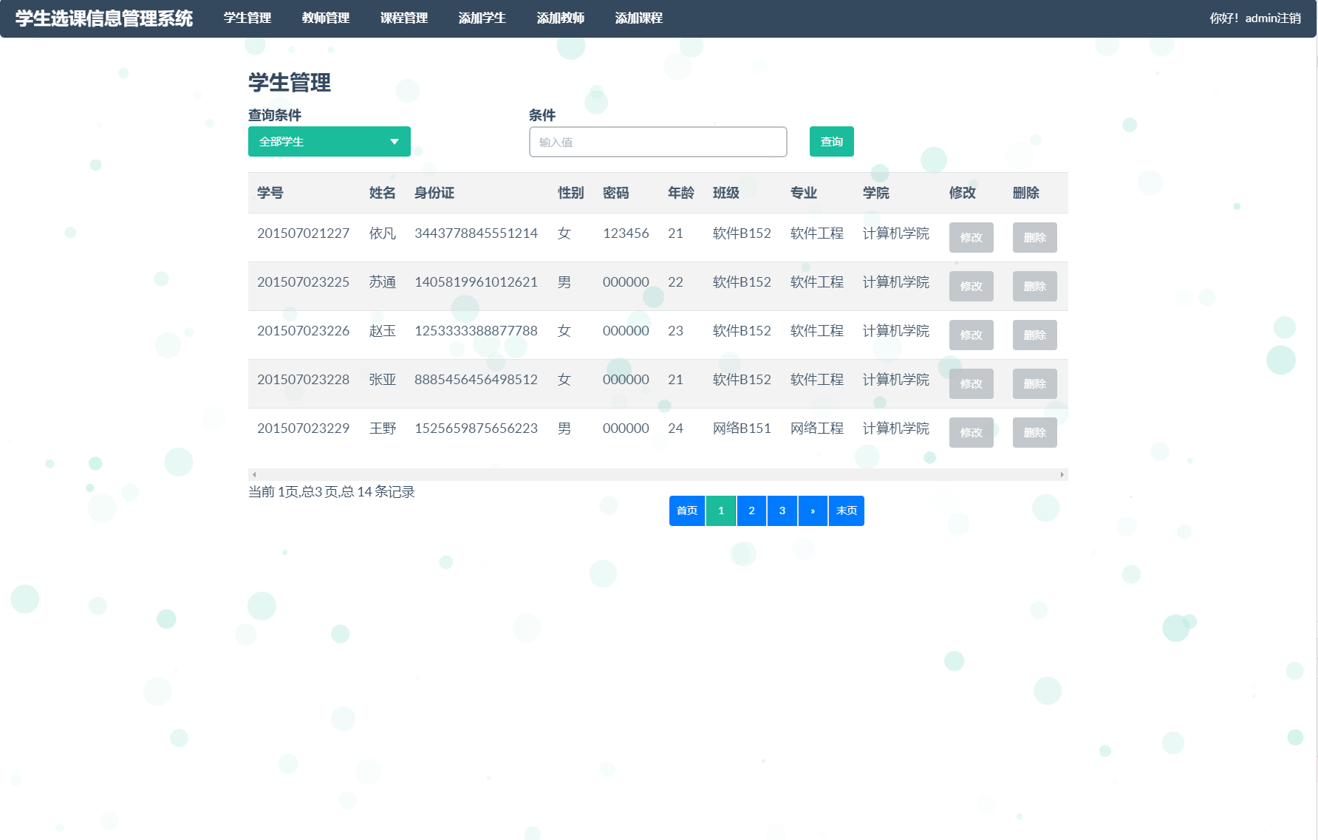Click the 首页 first page button
The image size is (1318, 840).
[x=686, y=510]
